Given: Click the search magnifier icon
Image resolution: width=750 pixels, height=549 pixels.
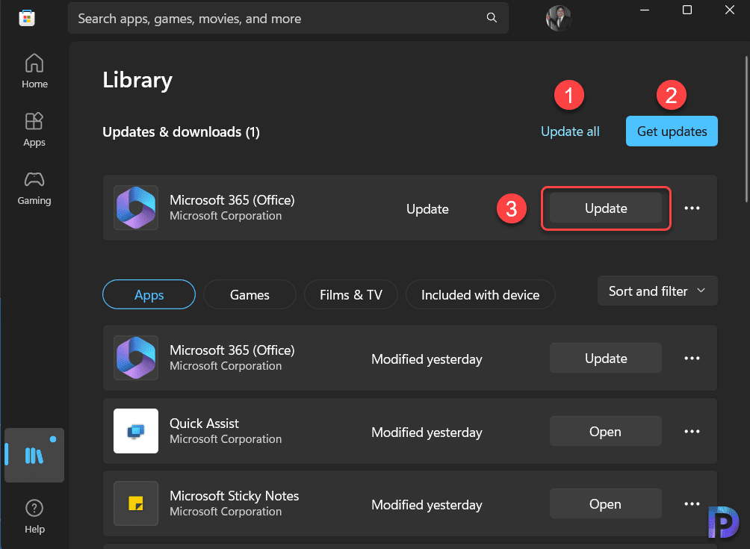Looking at the screenshot, I should coord(492,17).
